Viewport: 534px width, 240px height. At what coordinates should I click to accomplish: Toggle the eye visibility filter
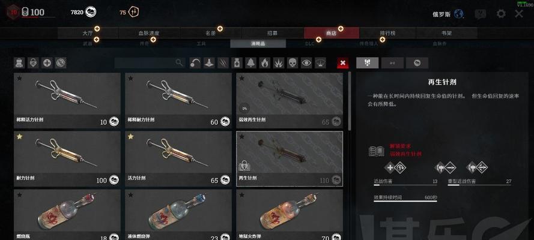[x=306, y=63]
